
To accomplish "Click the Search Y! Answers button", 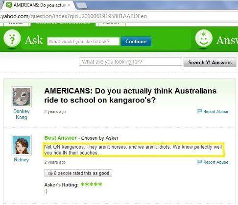I will (210, 62).
